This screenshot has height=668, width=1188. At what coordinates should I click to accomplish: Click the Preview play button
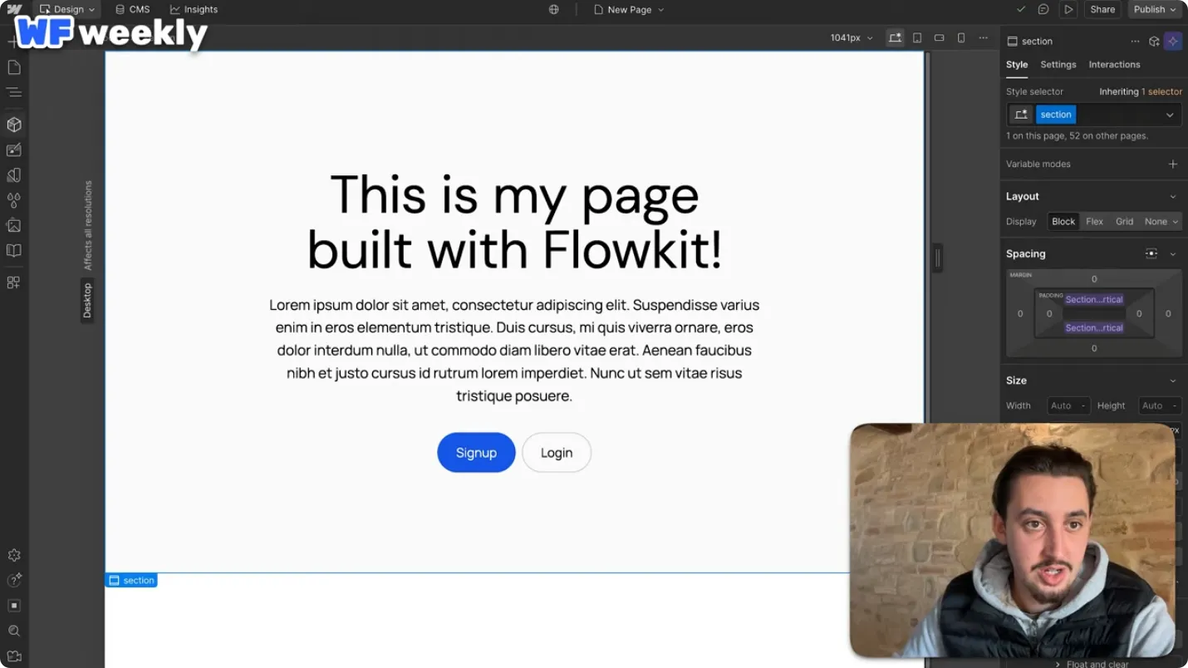(1068, 10)
